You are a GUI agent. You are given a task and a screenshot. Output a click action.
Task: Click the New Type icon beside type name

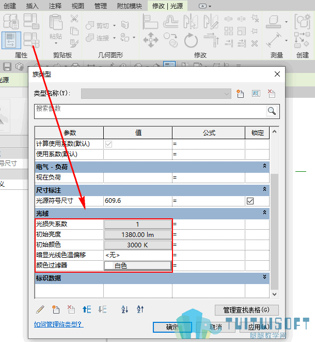coord(240,94)
